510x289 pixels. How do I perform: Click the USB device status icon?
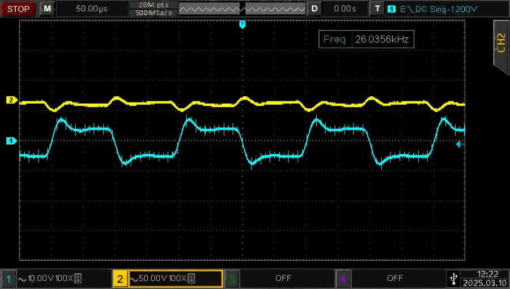tap(454, 279)
